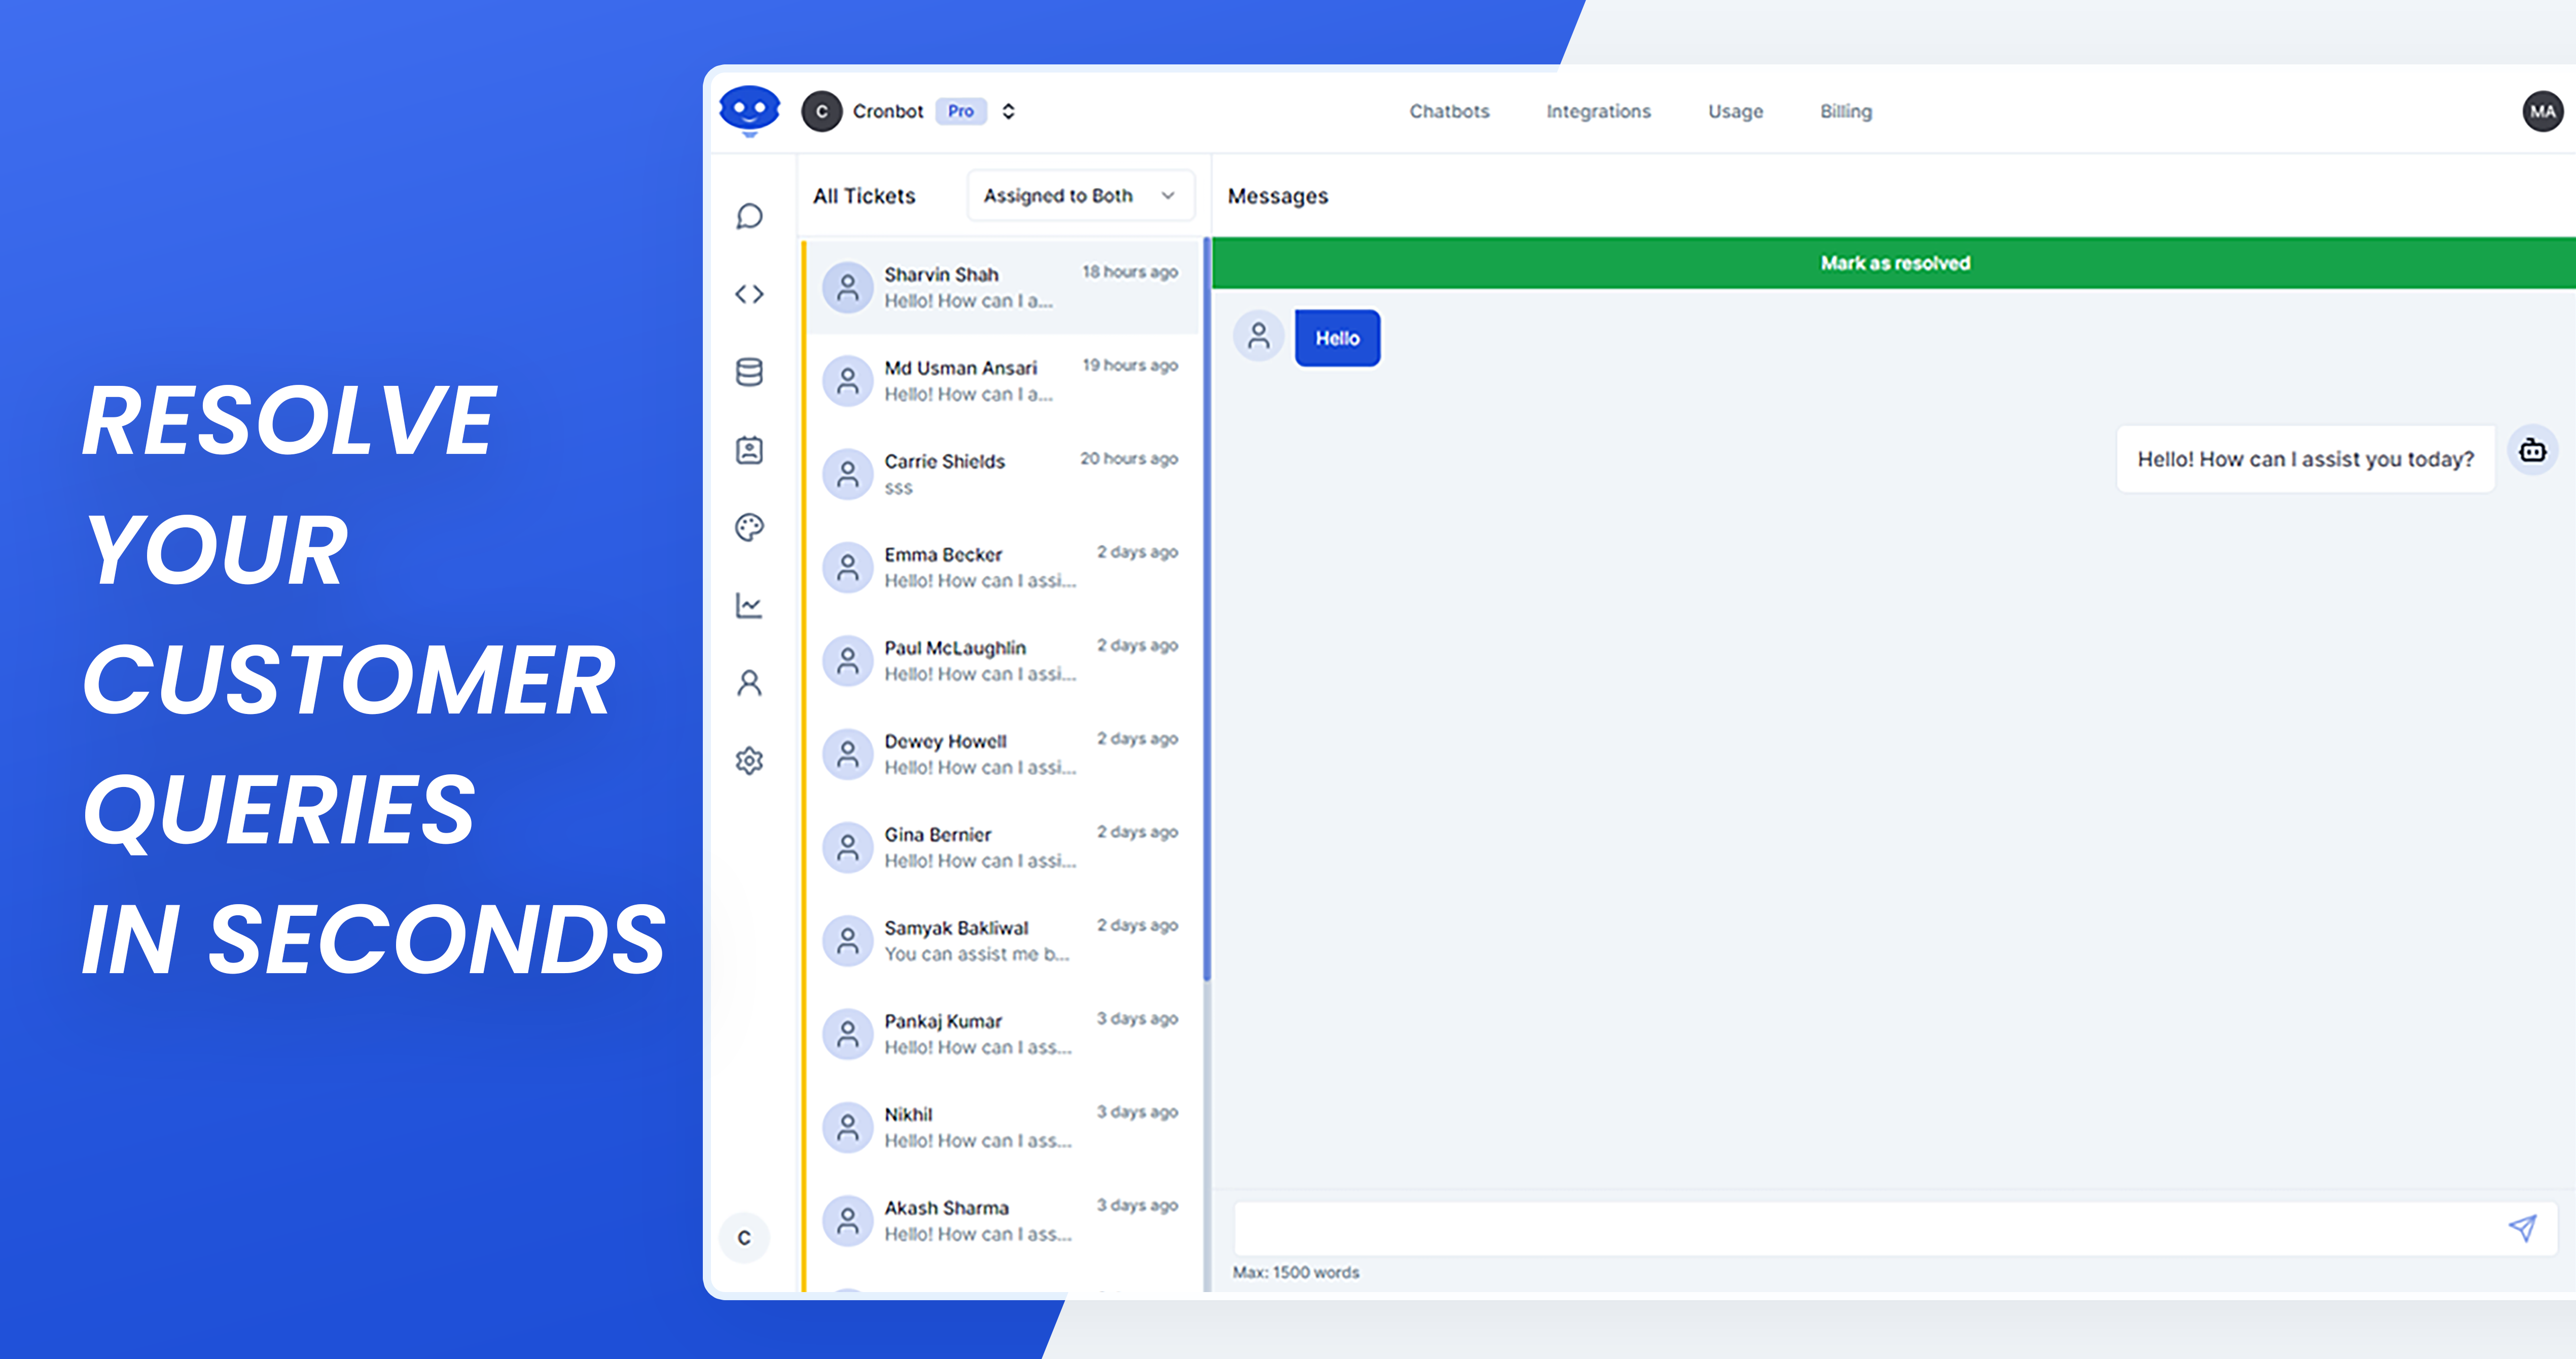Switch to the Integrations tab
Viewport: 2576px width, 1359px height.
(x=1597, y=111)
